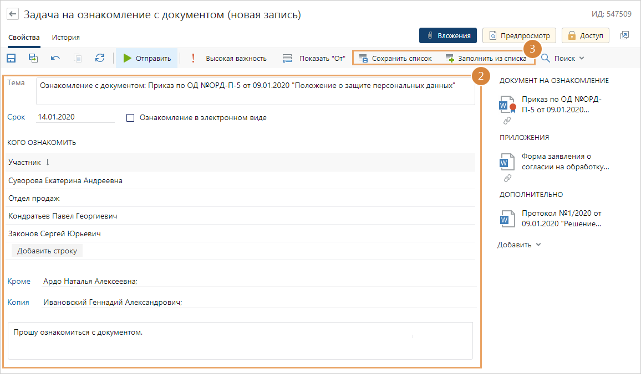Click the Save floppy disk icon
The width and height of the screenshot is (641, 374).
tap(11, 58)
